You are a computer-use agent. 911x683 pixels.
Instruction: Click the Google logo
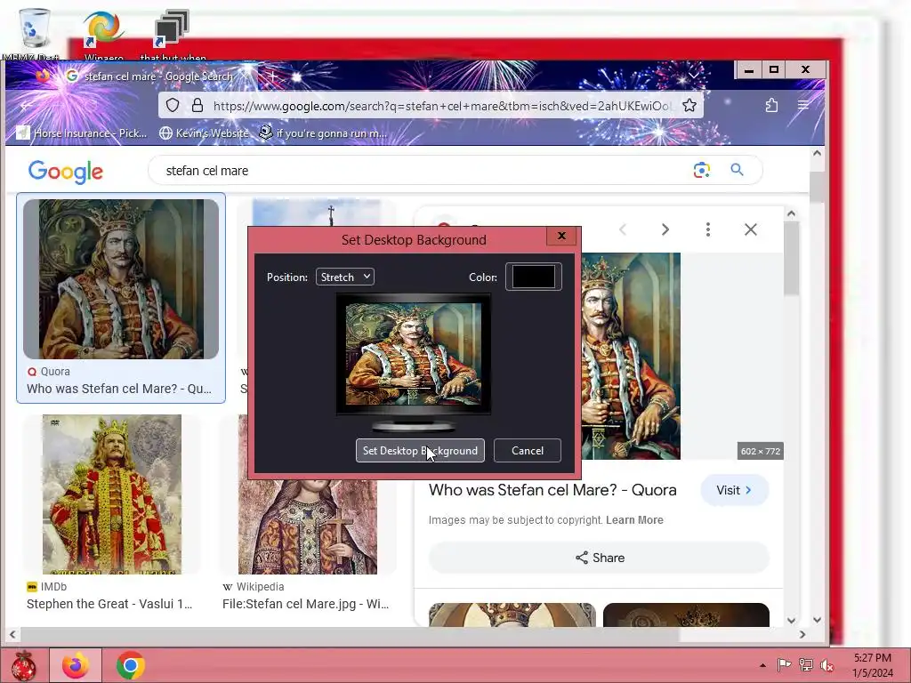[66, 171]
